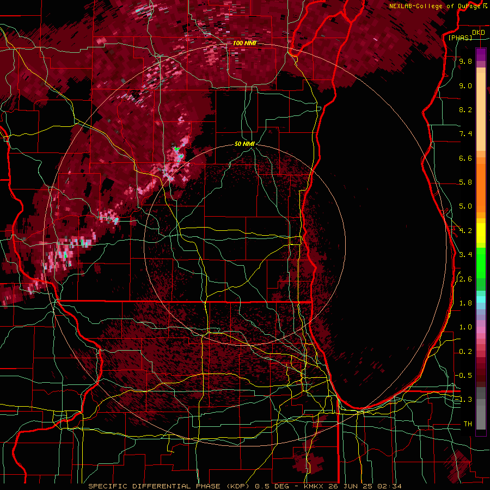Click the 1.0 legend value

[465, 327]
